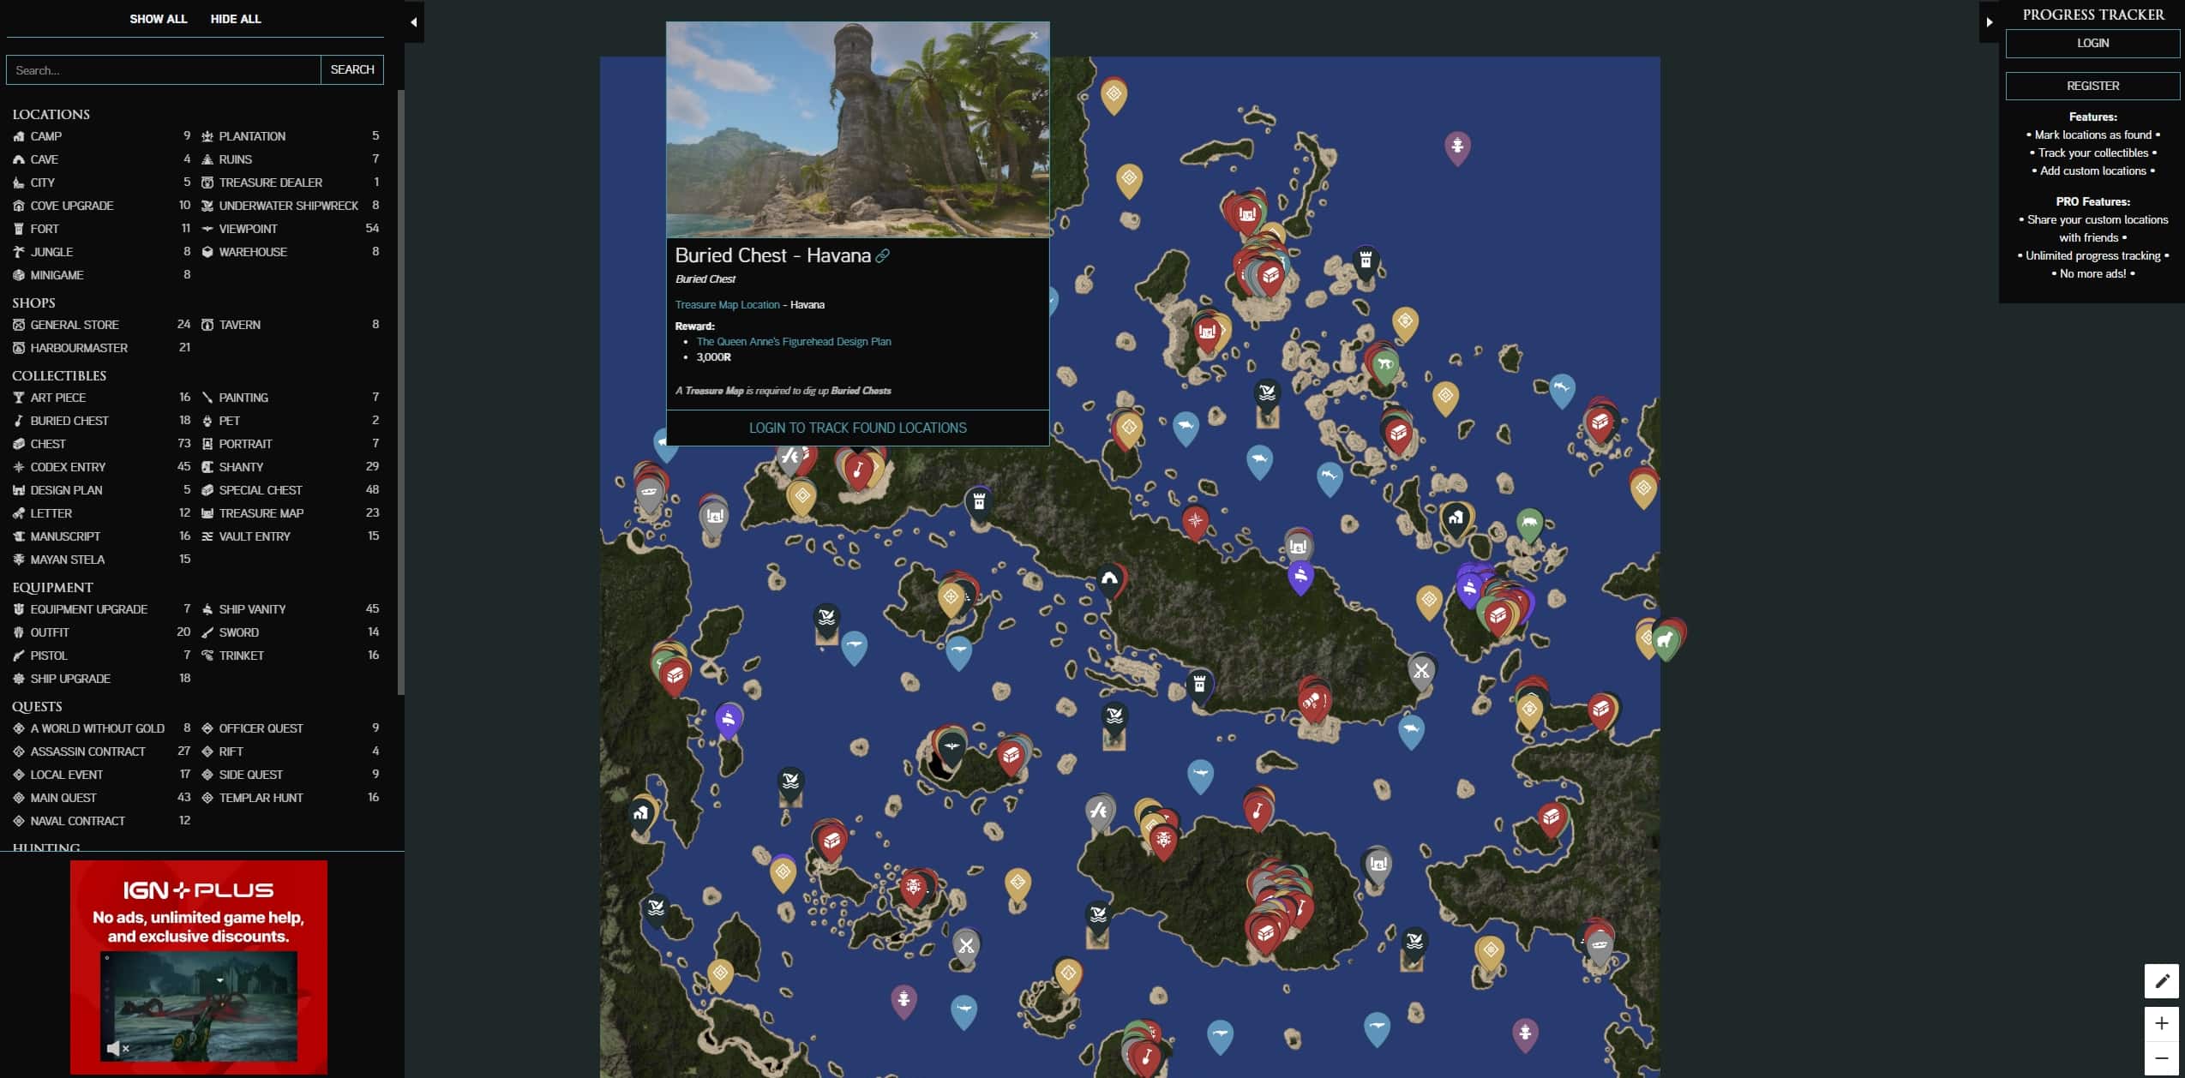
Task: Click the LOGIN button
Action: (x=2092, y=43)
